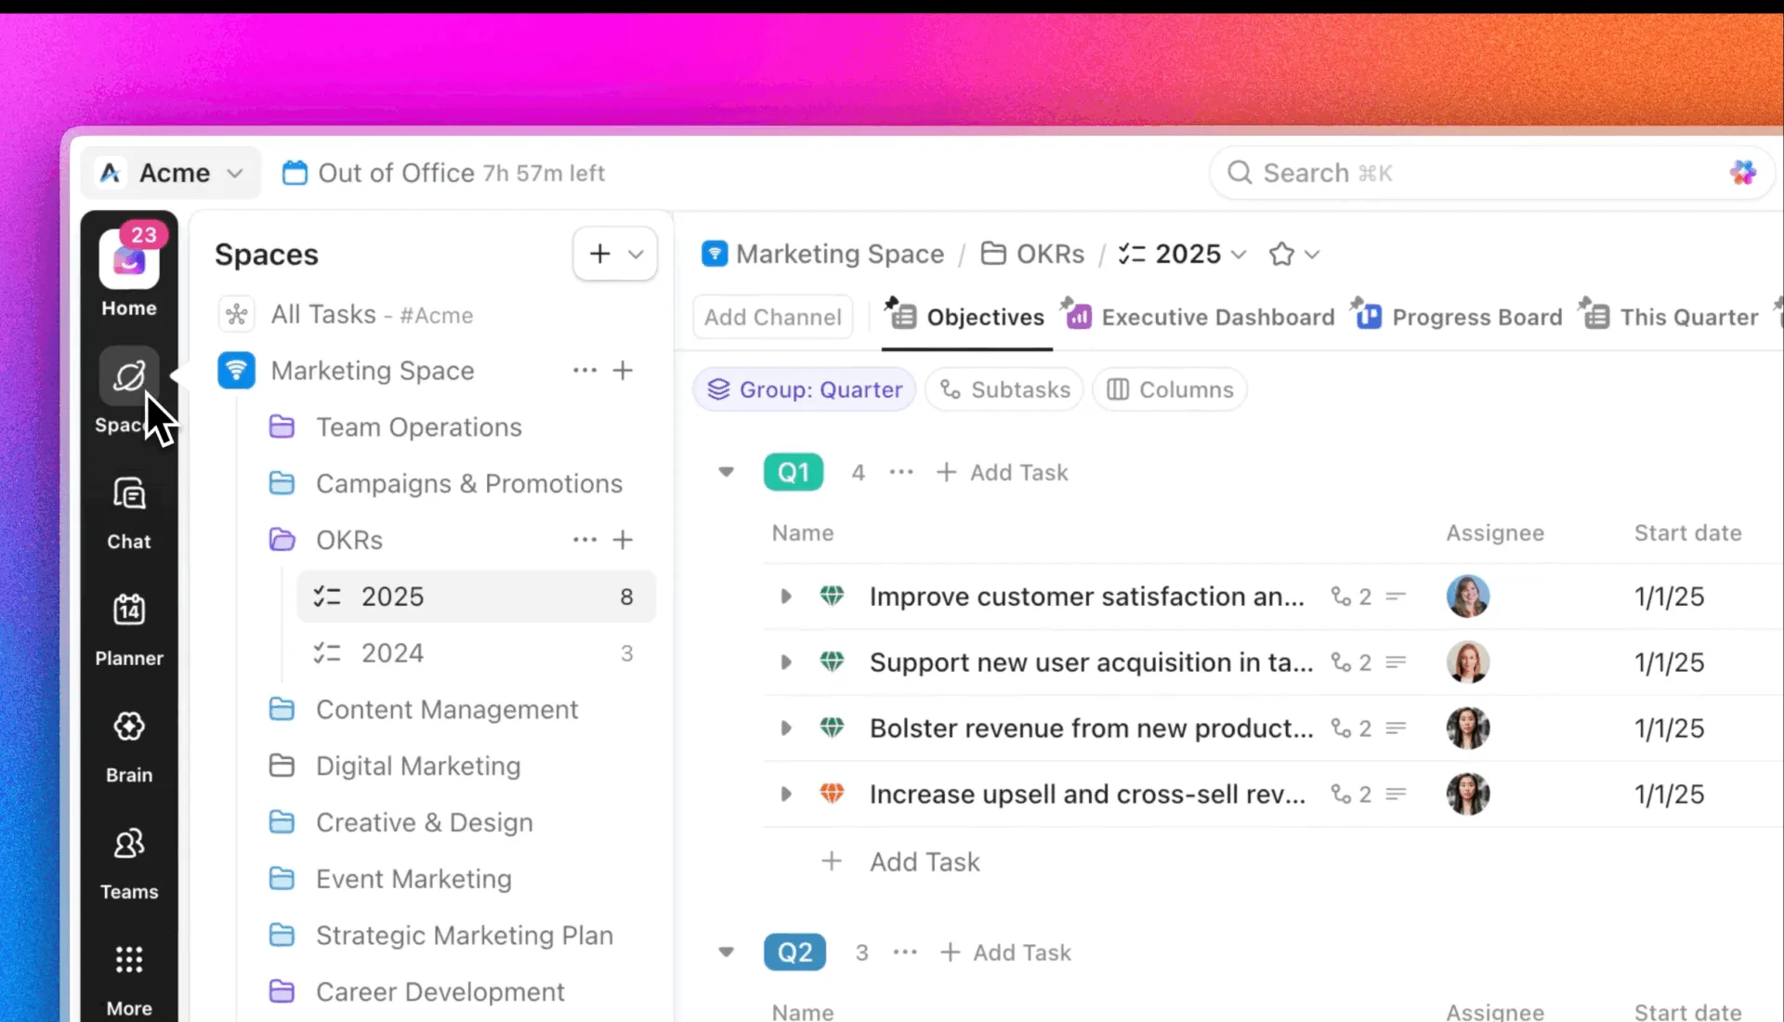Open the Chat sidebar icon

pyautogui.click(x=129, y=493)
